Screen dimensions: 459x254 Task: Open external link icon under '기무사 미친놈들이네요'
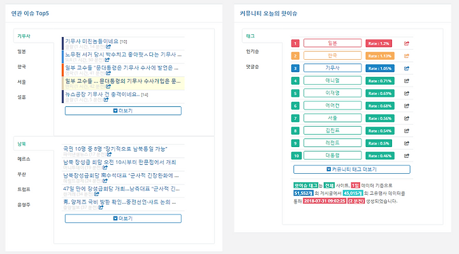108,46
